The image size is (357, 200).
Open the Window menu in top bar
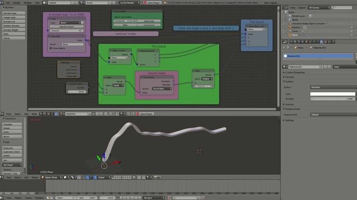pos(28,3)
